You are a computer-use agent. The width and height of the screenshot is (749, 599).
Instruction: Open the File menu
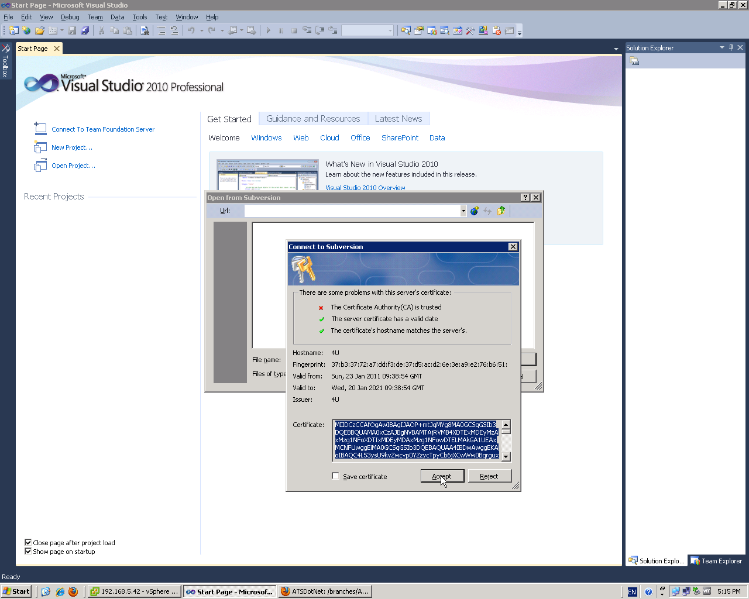(x=8, y=17)
